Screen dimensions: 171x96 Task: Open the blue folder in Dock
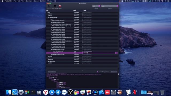pyautogui.click(x=144, y=92)
